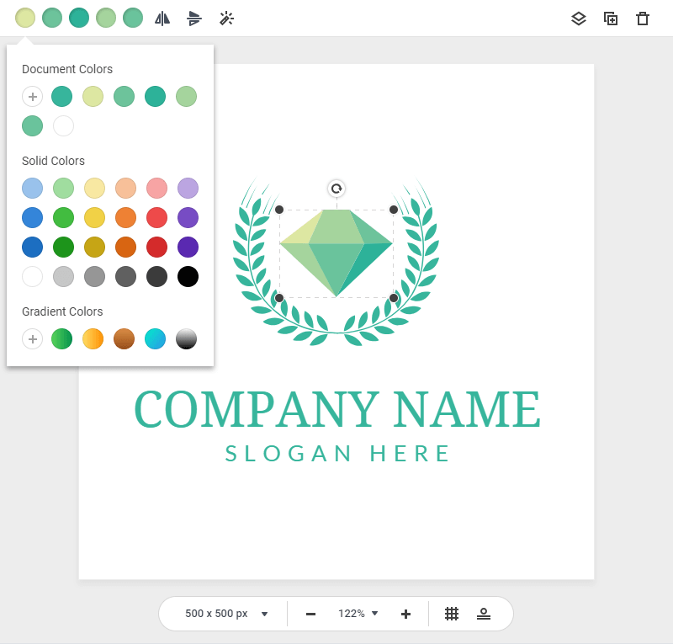Viewport: 673px width, 644px height.
Task: Select the black solid color swatch
Action: tap(188, 276)
